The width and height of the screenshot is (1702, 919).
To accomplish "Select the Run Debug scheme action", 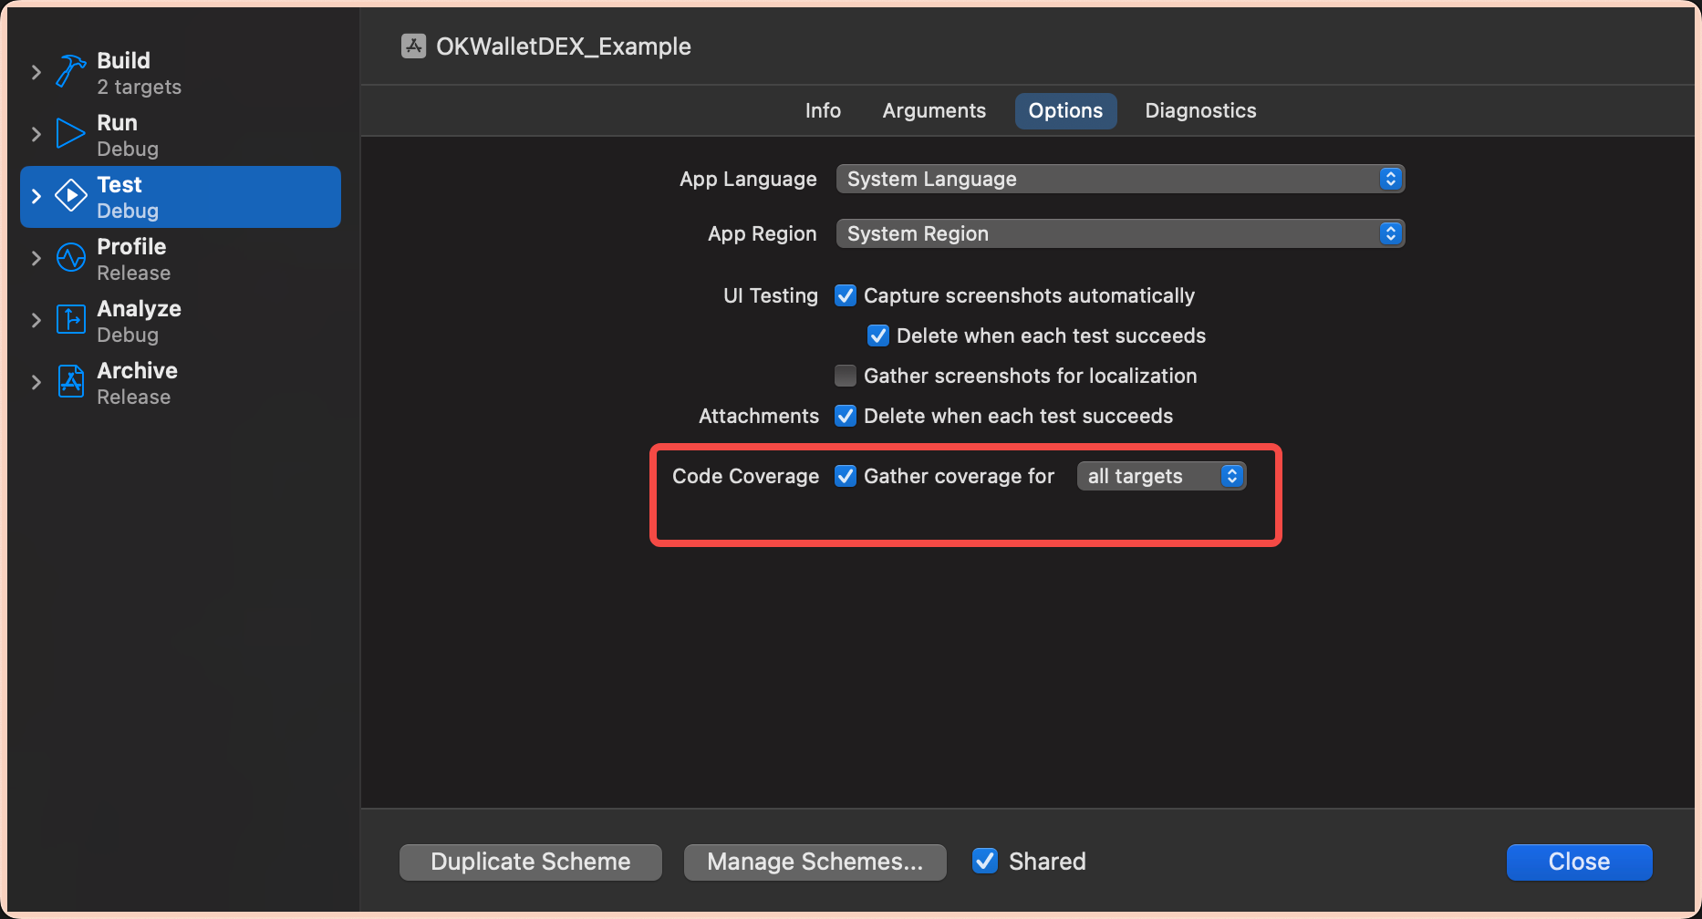I will point(181,135).
